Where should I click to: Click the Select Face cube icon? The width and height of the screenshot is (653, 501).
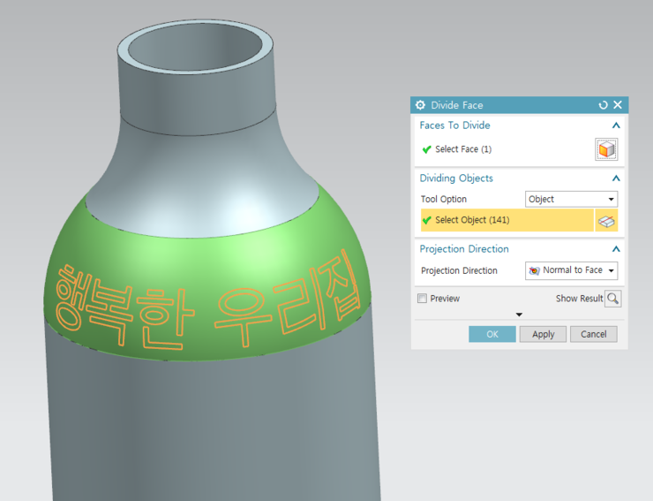tap(605, 149)
